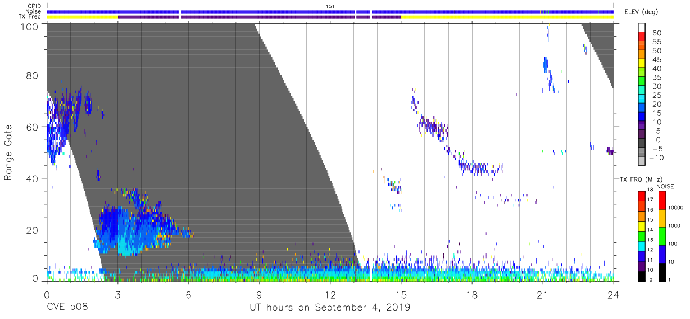Image resolution: width=690 pixels, height=319 pixels.
Task: Click the '14' tick on TX FRQ scale
Action: click(x=651, y=231)
